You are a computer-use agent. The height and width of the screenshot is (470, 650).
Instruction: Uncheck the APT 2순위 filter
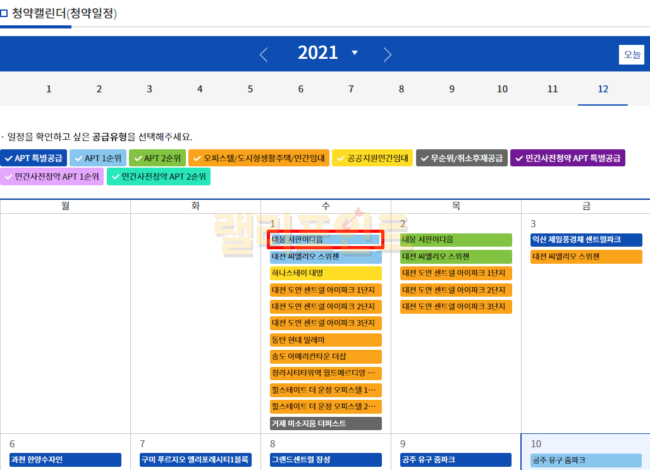pyautogui.click(x=157, y=158)
